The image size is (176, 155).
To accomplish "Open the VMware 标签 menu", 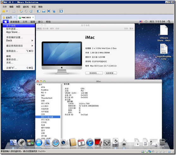I will [34, 7].
